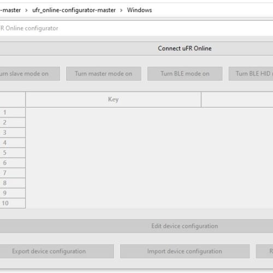Open Edit device configuration
The width and height of the screenshot is (273, 273).
[x=136, y=226]
